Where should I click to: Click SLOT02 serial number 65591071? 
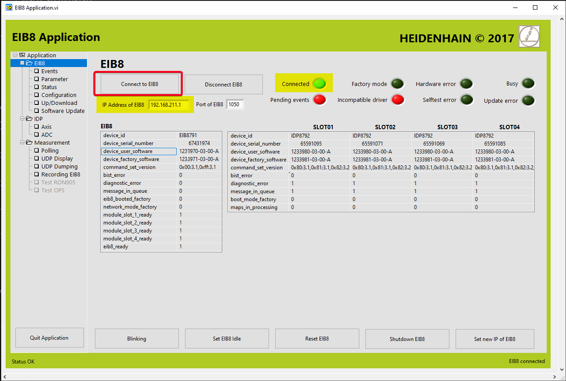pyautogui.click(x=372, y=144)
